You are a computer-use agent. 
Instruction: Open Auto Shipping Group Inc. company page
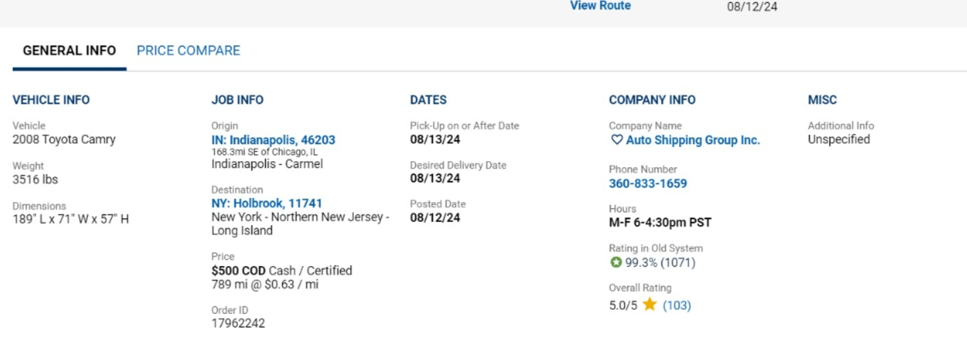pyautogui.click(x=693, y=141)
